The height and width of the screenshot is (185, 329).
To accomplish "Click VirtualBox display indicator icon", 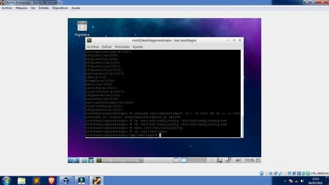I will (x=289, y=174).
